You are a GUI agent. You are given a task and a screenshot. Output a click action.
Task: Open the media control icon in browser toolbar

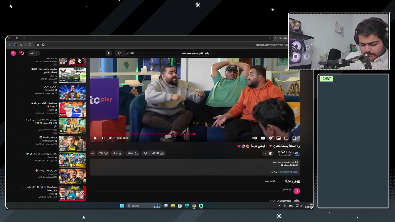[x=21, y=45]
